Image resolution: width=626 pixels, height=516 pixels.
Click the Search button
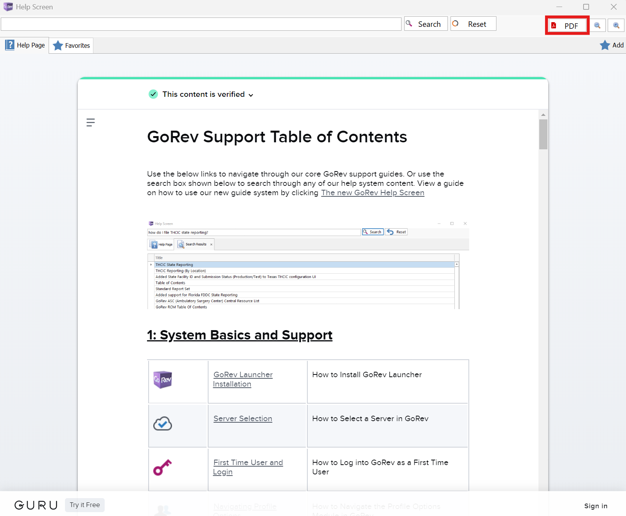pyautogui.click(x=426, y=24)
